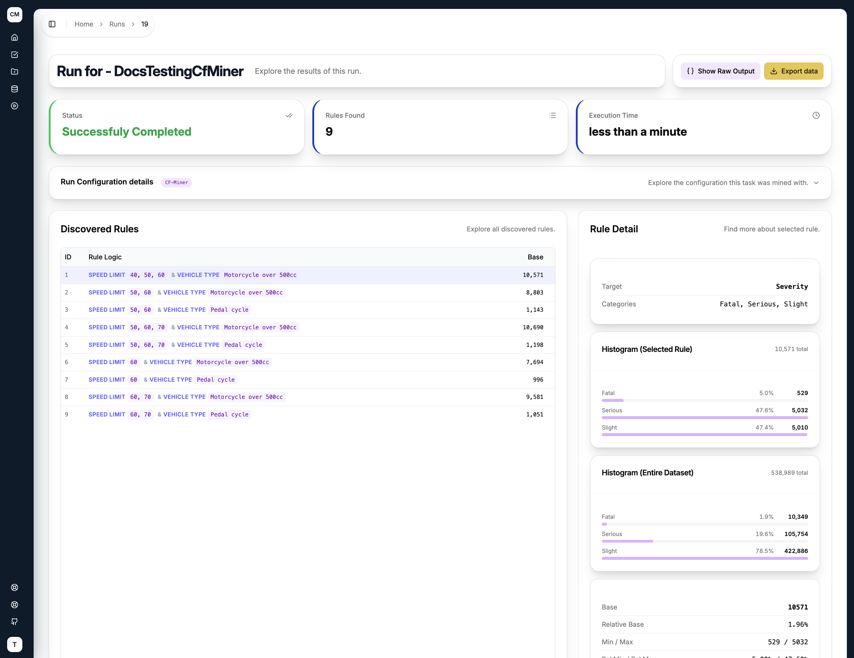Click Show Raw Output button
Screen dimensions: 854x658
coord(720,71)
